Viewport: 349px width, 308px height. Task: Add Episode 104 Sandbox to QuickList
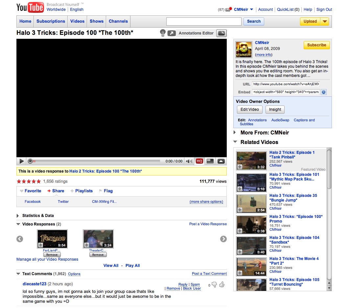point(240,252)
